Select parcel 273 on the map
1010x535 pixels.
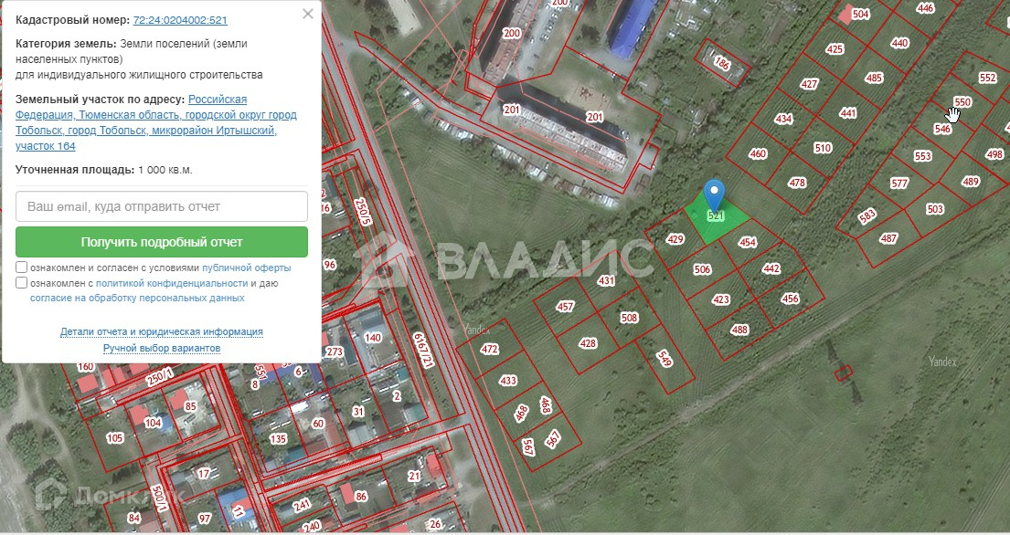click(x=335, y=351)
